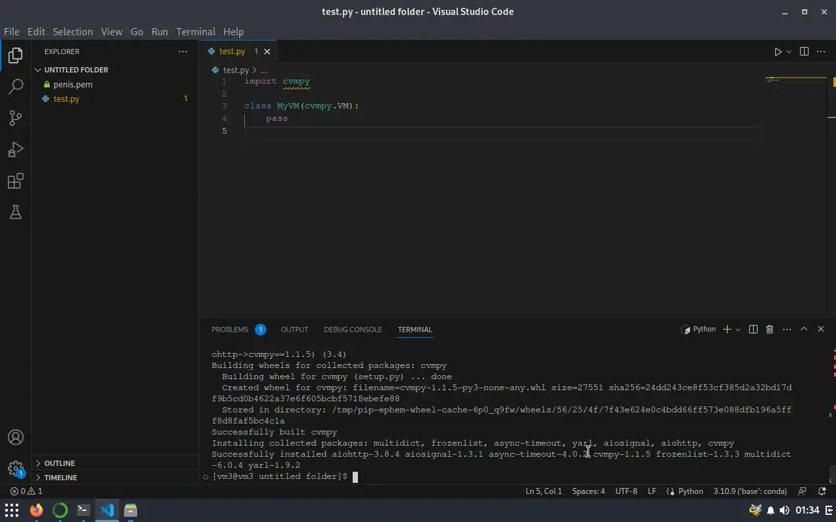836x522 pixels.
Task: Split the editor to the right
Action: (x=804, y=52)
